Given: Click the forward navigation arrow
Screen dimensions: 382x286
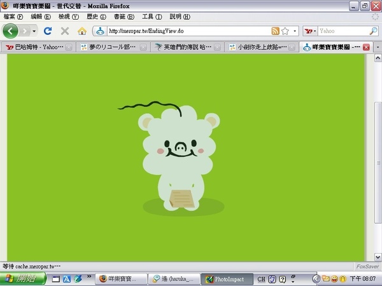Looking at the screenshot, I should pyautogui.click(x=25, y=31).
